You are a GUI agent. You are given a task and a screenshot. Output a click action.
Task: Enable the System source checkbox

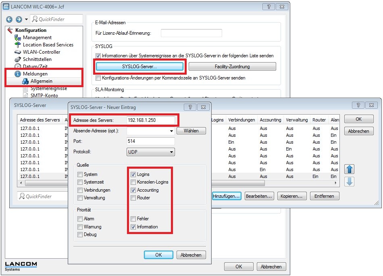pyautogui.click(x=80, y=174)
